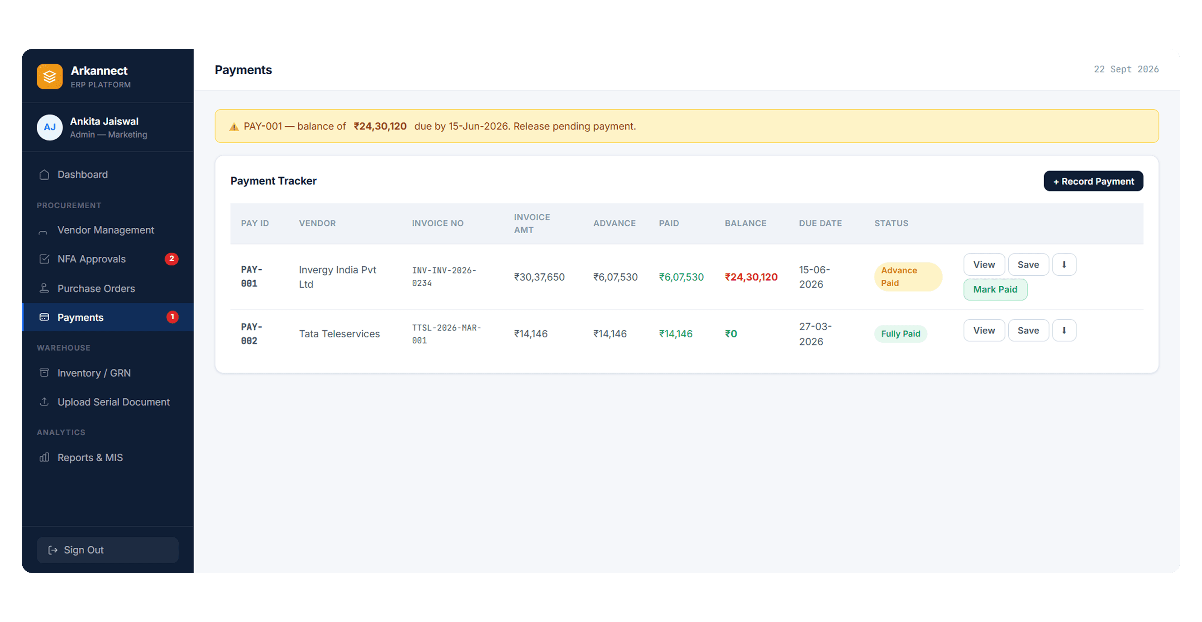
Task: Download PAY-002 using the arrow icon
Action: (x=1064, y=330)
